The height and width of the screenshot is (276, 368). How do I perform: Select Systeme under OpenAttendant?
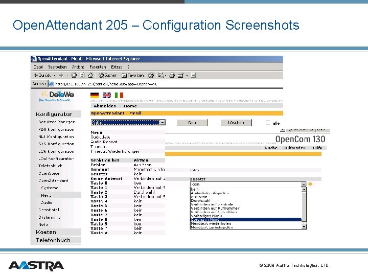coord(50,188)
